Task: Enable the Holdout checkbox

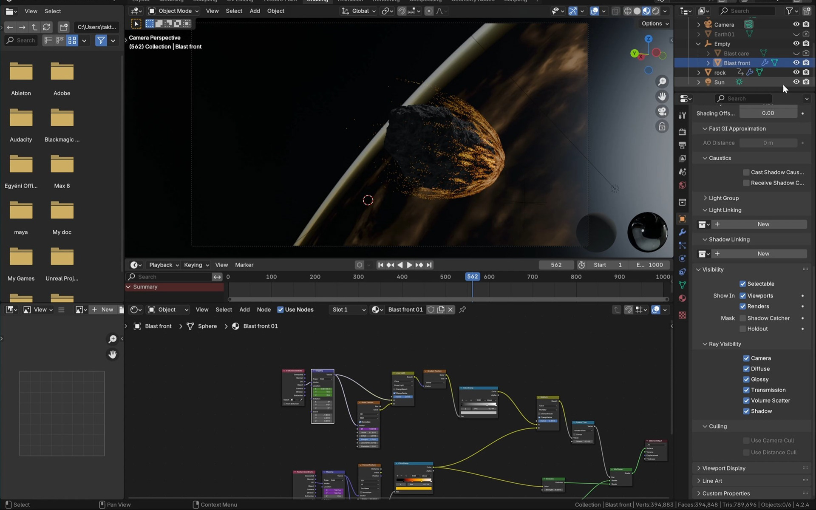Action: click(x=742, y=329)
